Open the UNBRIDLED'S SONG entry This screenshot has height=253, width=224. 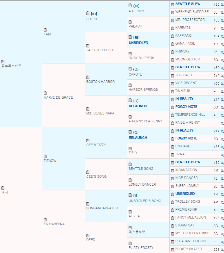click(x=145, y=201)
